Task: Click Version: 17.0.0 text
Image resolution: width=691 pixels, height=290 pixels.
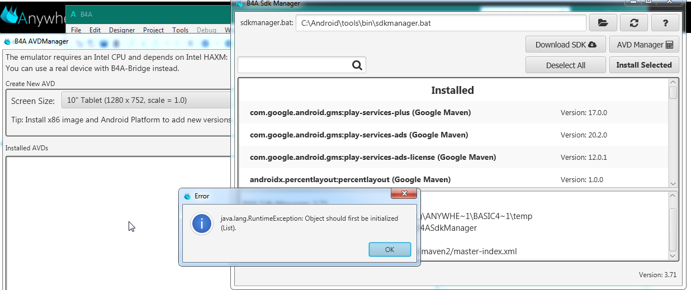Action: click(x=584, y=113)
